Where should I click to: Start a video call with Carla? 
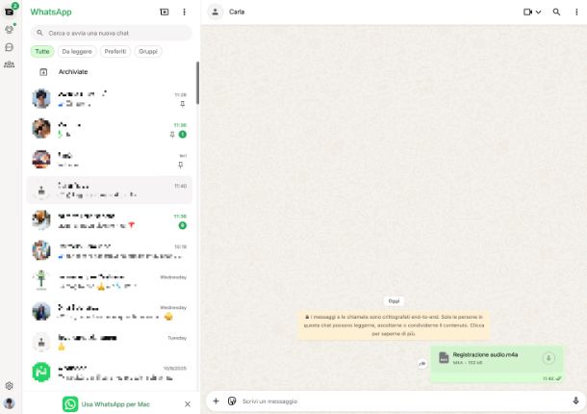coord(528,12)
